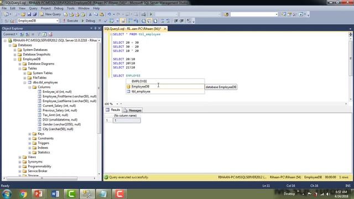Choose tbl_employee from the IntelliSense list

pos(165,91)
